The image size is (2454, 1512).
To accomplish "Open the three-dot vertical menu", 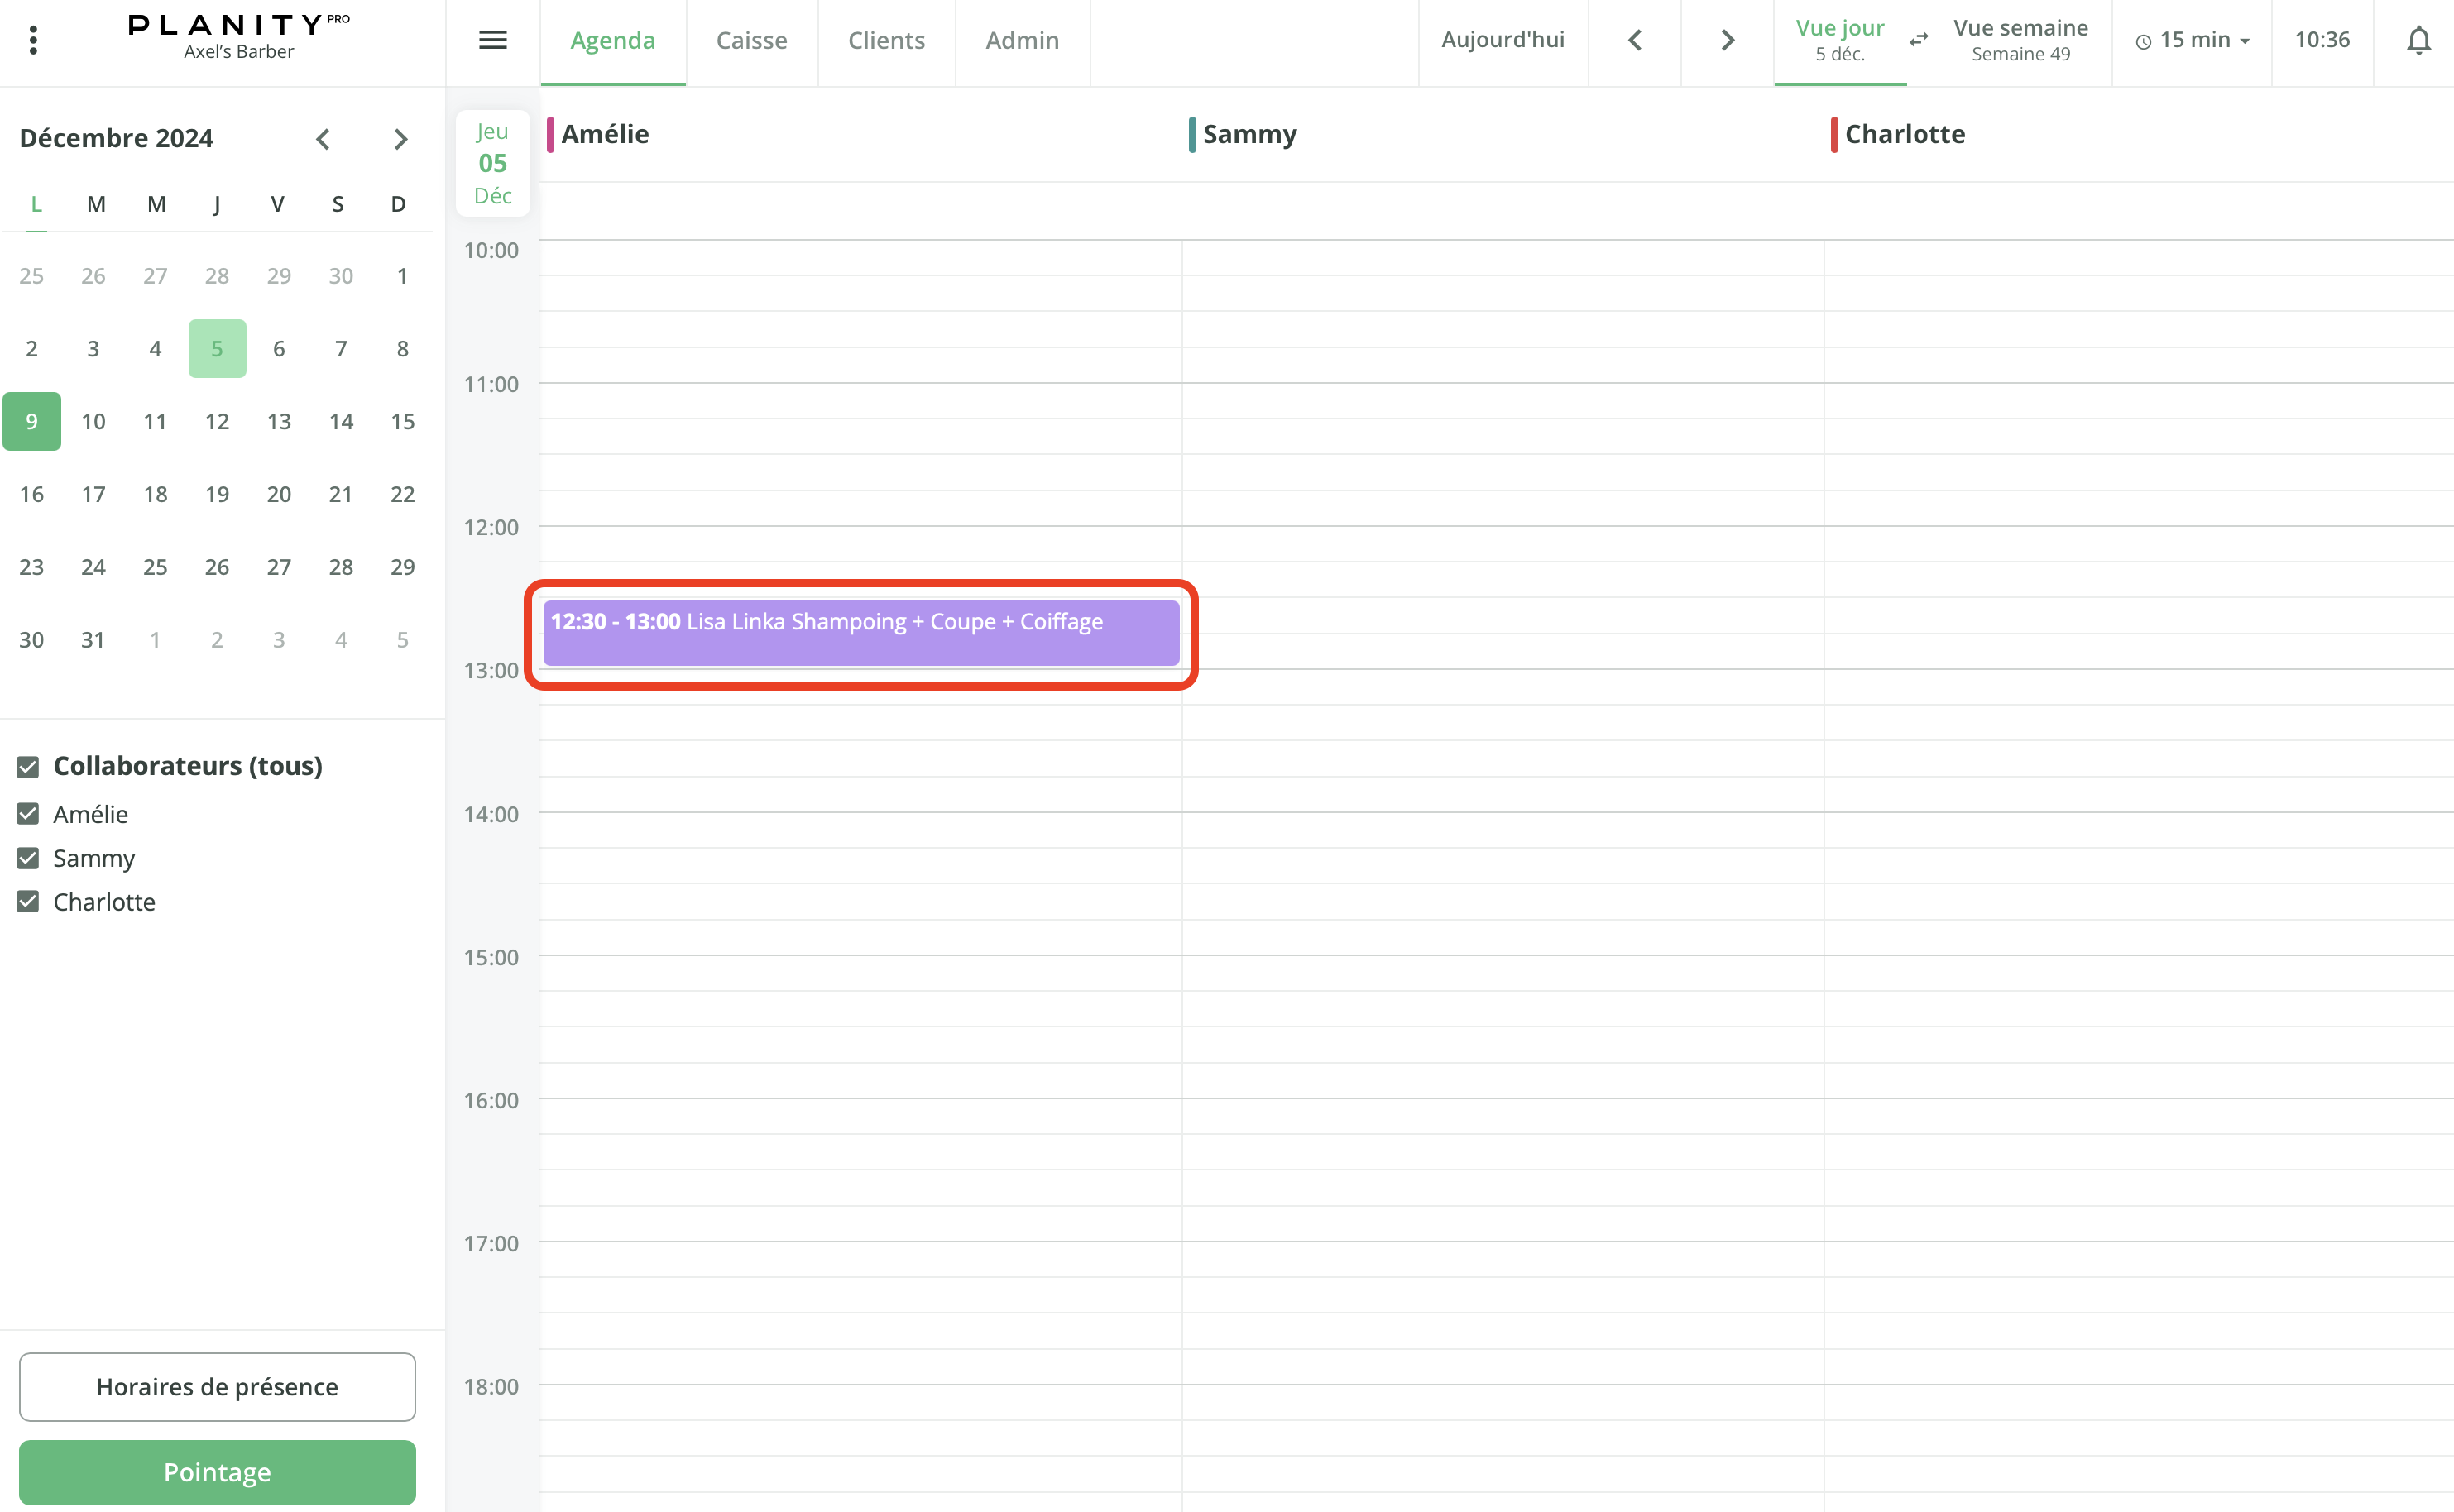I will [33, 40].
